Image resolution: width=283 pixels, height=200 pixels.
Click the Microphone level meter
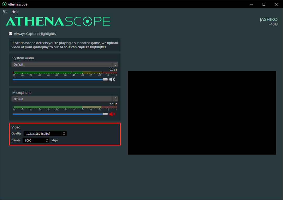(65, 107)
